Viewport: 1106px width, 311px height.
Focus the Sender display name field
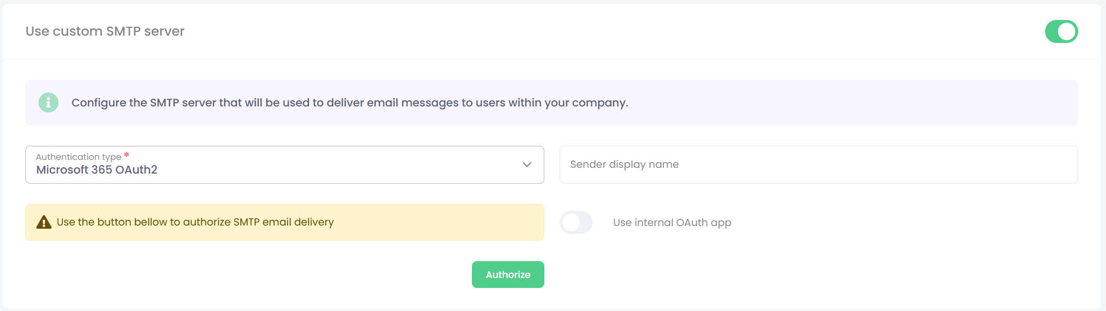[x=818, y=165]
